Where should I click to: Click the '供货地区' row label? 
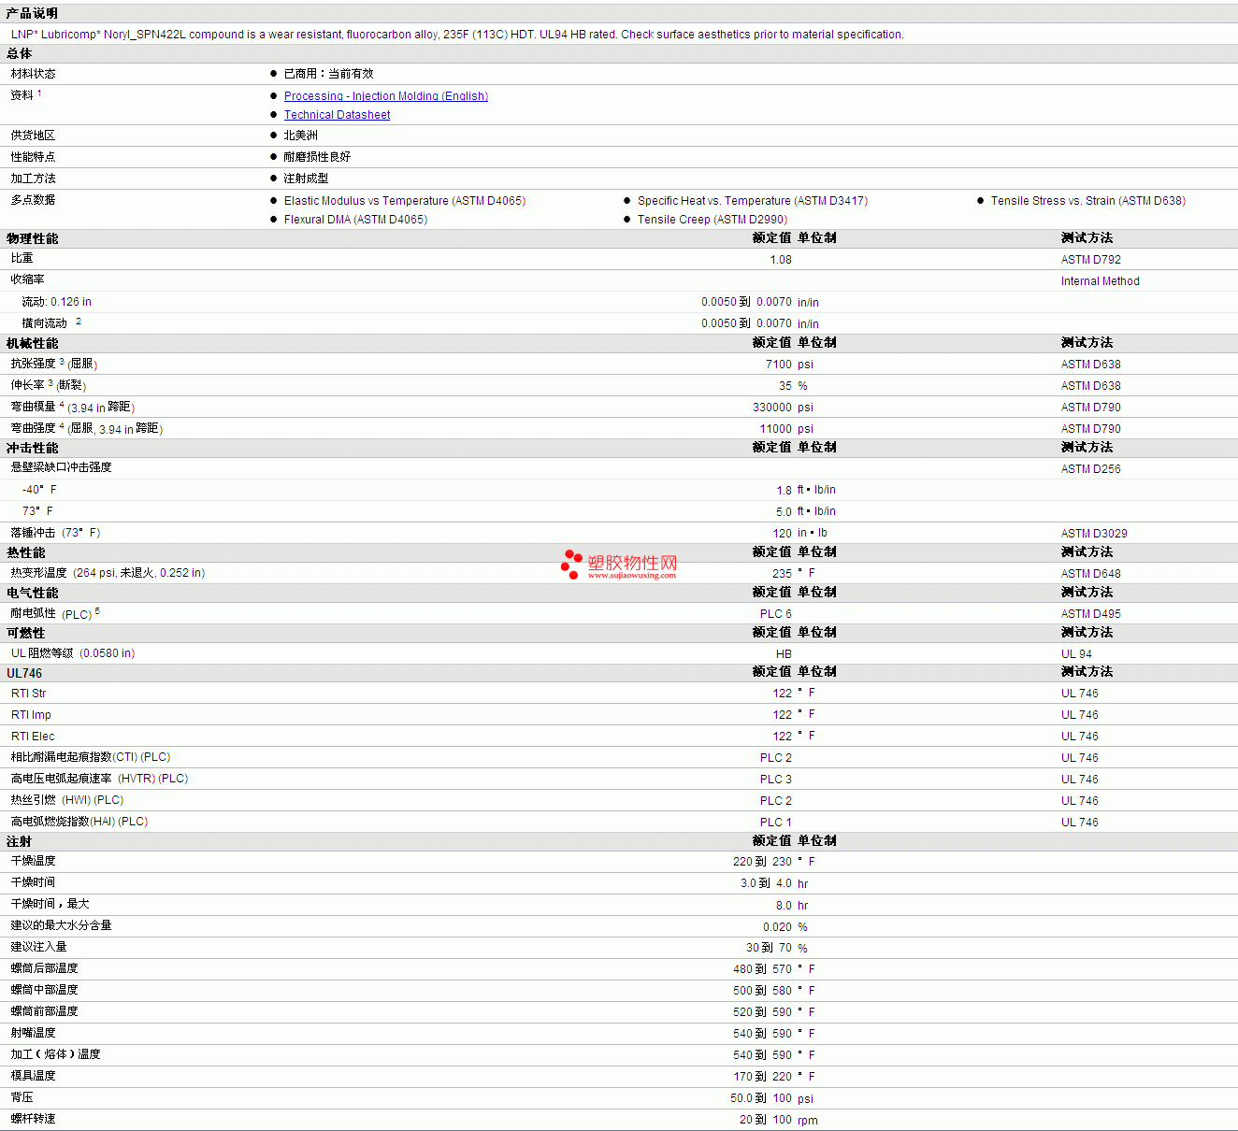(34, 136)
